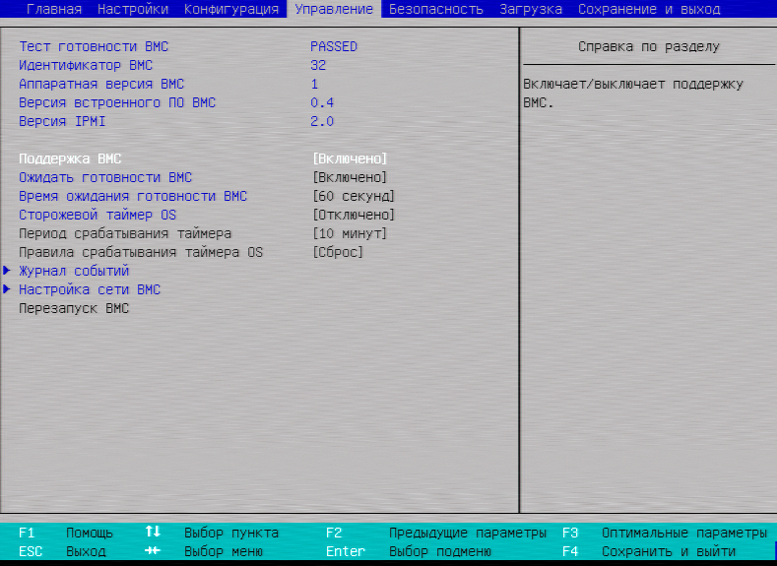Click the up-down arrows Выбор пункта icon

tap(153, 533)
